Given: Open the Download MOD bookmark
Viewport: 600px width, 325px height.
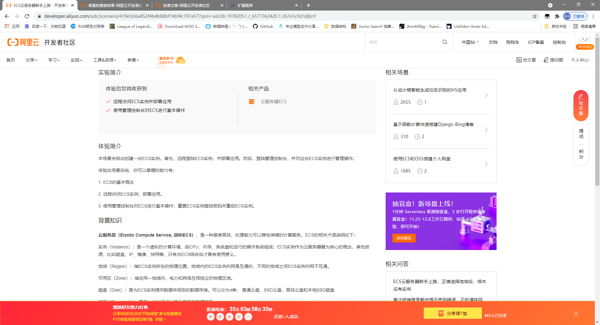Looking at the screenshot, I should point(179,26).
